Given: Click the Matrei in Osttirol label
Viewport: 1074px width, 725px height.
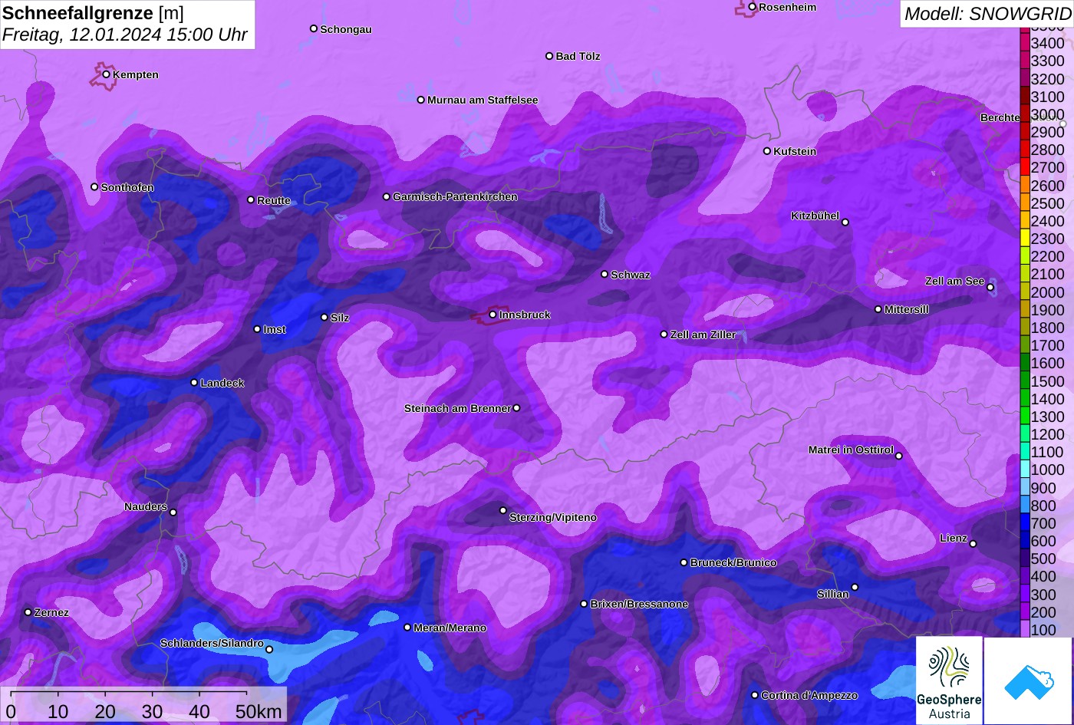Looking at the screenshot, I should pos(851,450).
